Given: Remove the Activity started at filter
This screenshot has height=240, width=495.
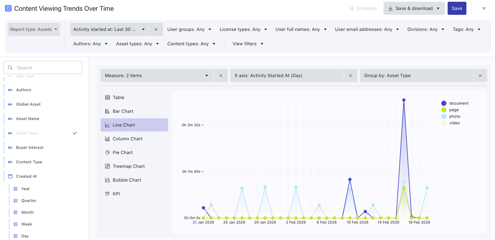Looking at the screenshot, I should click(156, 29).
